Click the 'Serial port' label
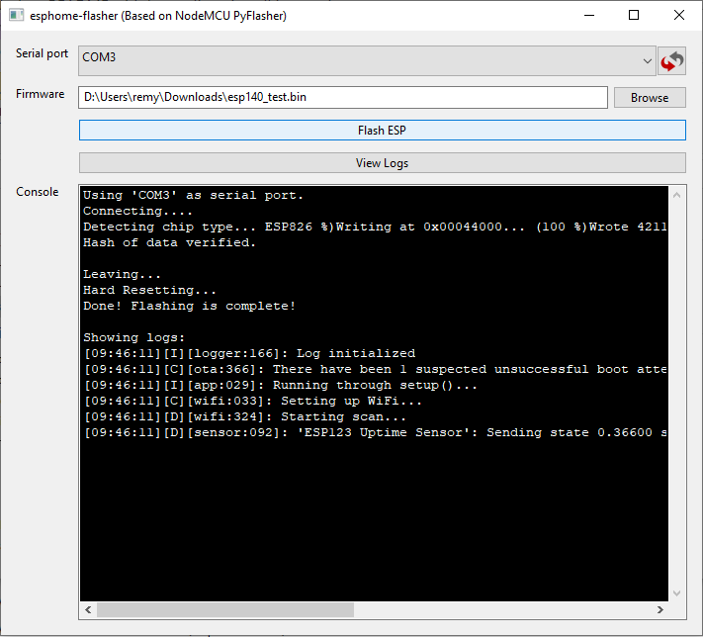Screen dimensions: 703x637 [x=42, y=53]
